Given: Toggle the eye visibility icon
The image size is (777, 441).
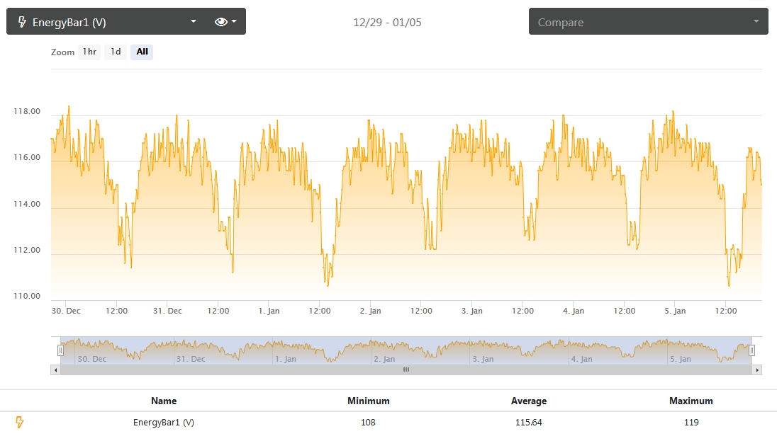Looking at the screenshot, I should (220, 22).
